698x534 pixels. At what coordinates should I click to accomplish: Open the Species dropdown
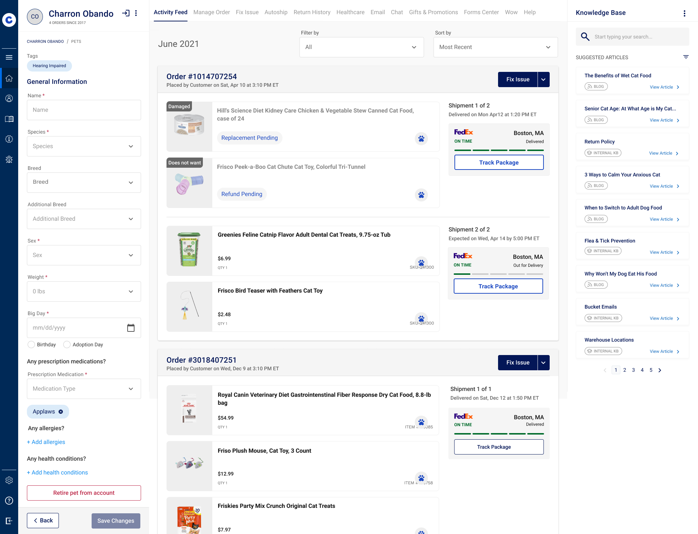pos(84,146)
